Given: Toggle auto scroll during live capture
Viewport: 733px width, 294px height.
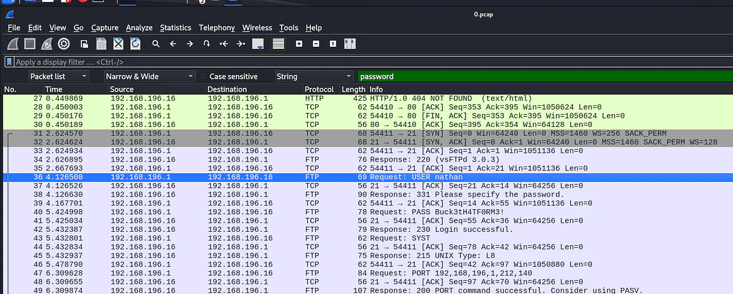Looking at the screenshot, I should point(258,44).
